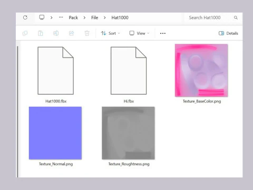Image resolution: width=253 pixels, height=190 pixels.
Task: Go to the File breadcrumb folder
Action: pyautogui.click(x=94, y=17)
